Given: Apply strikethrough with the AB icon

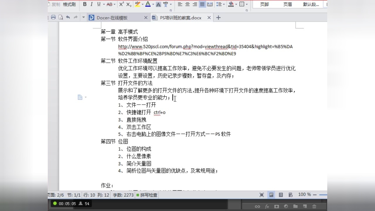Looking at the screenshot, I should [x=109, y=4].
